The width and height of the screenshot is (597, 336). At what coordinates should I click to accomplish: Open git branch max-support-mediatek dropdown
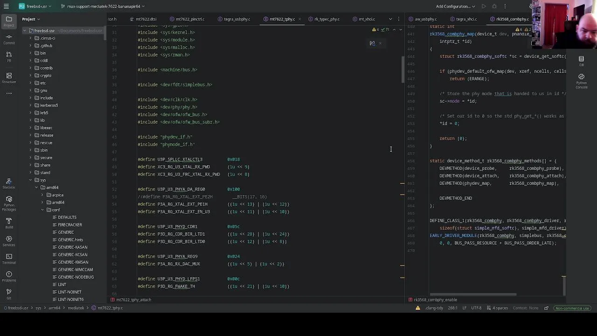click(103, 7)
